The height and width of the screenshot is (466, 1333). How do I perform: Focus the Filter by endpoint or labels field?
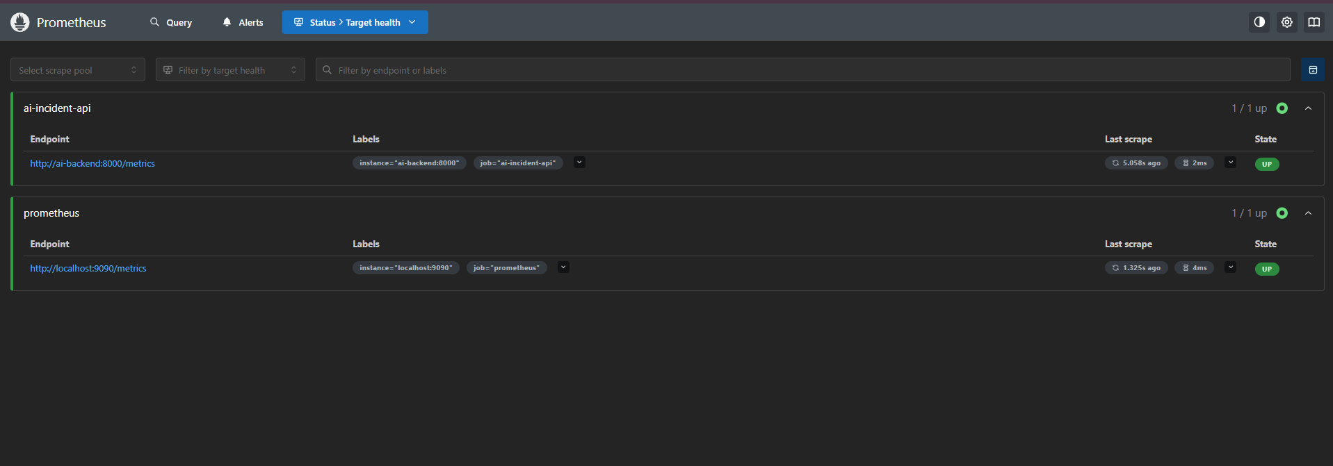(803, 70)
